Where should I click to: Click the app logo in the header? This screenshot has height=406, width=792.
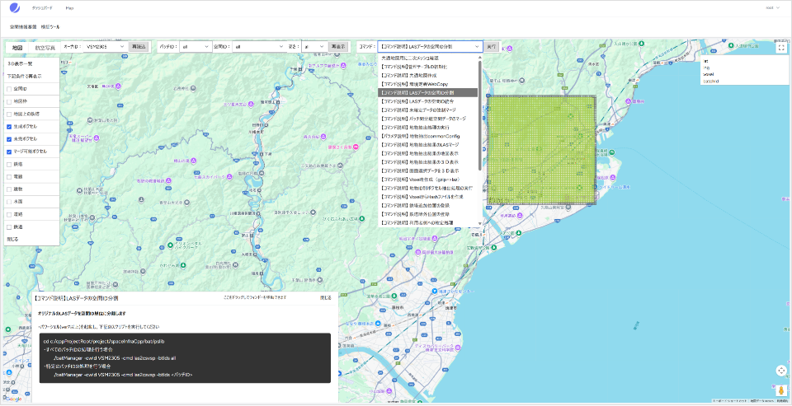pos(14,7)
